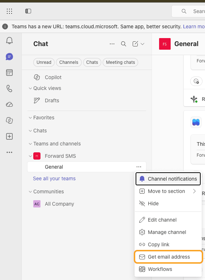The height and width of the screenshot is (280, 205).
Task: Open the All Company community
Action: coord(59,204)
